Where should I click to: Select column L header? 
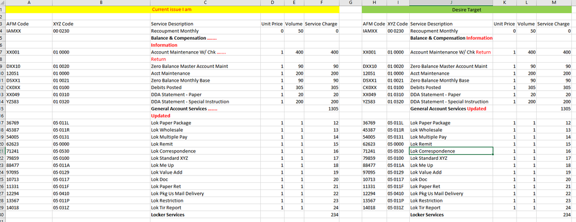tap(526, 2)
